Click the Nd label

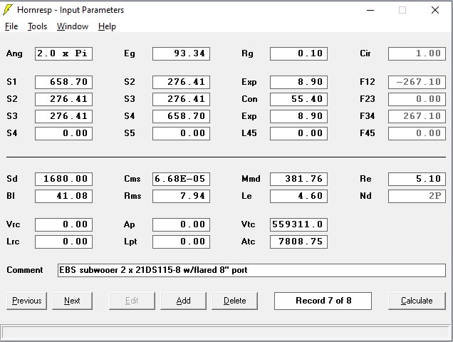click(365, 196)
